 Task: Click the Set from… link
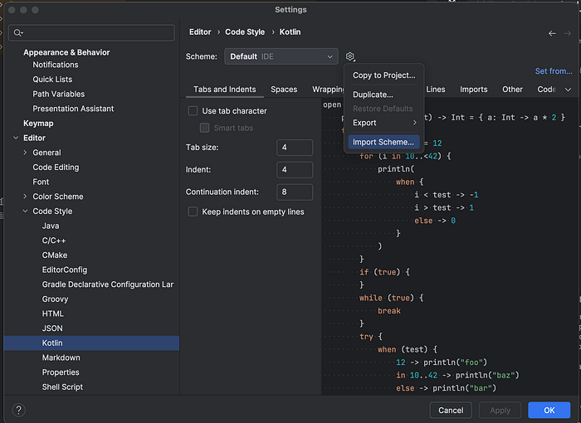(554, 71)
